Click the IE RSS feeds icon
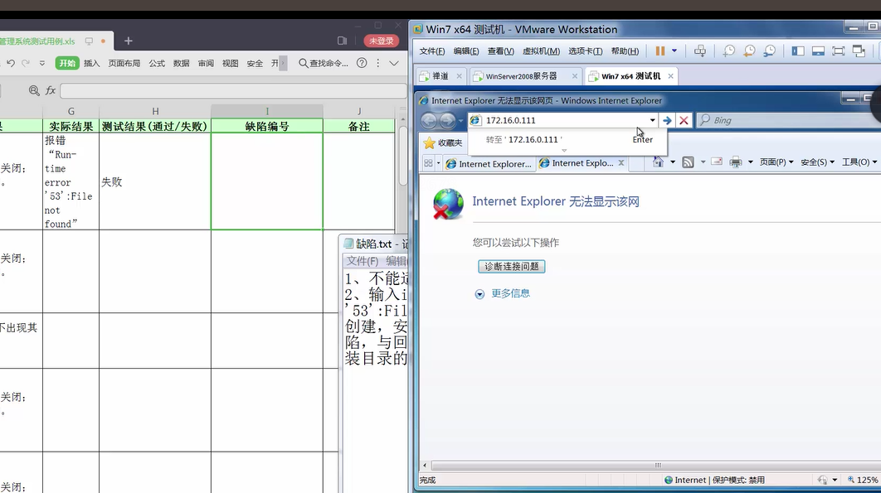Screen dimensions: 881x493 (x=688, y=162)
